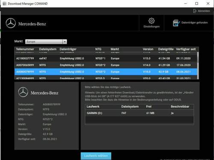Minimize the Download Manager window
214x160 pixels.
point(185,3)
